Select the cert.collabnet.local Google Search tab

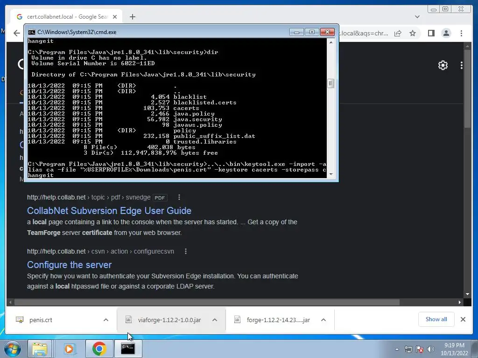66,17
